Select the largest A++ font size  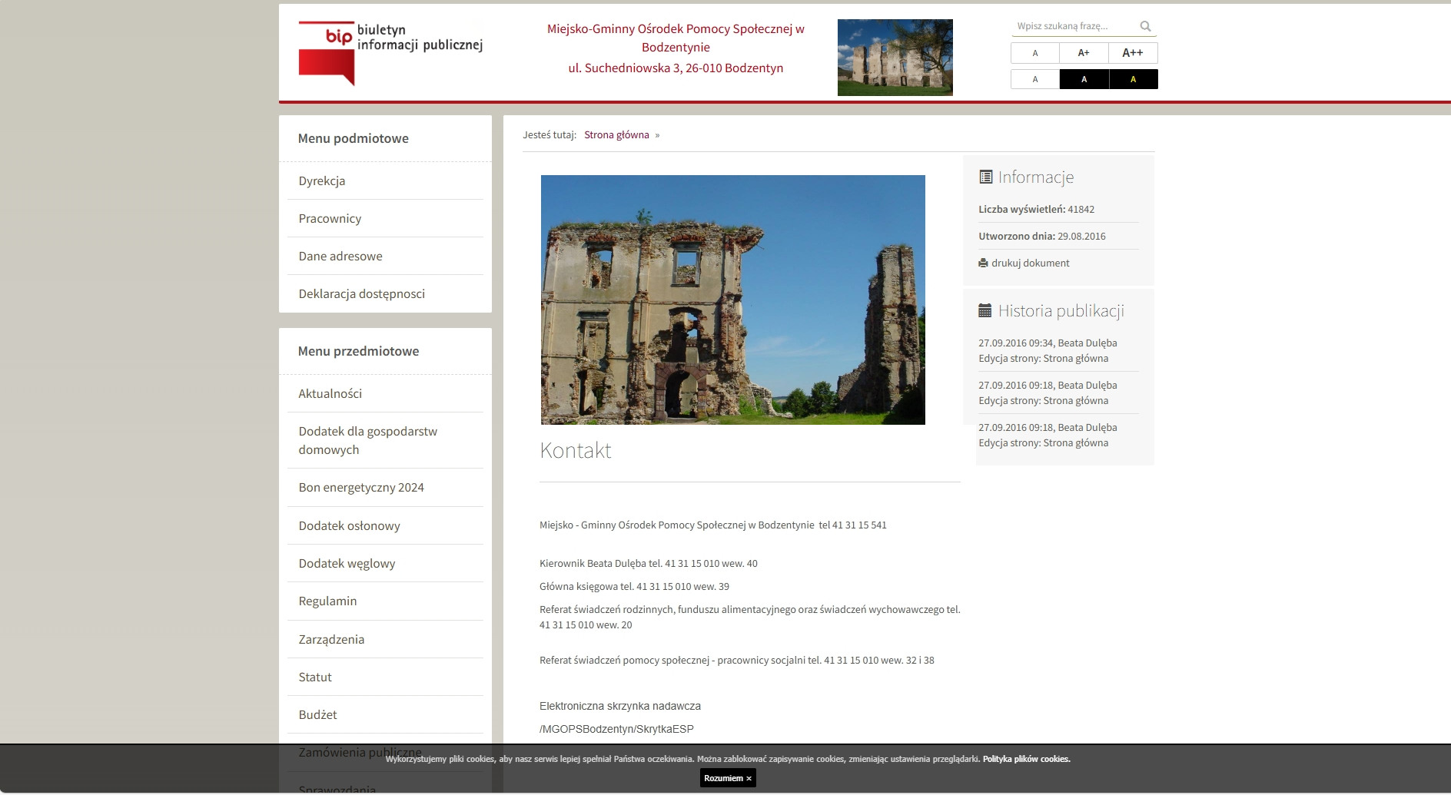(x=1132, y=53)
